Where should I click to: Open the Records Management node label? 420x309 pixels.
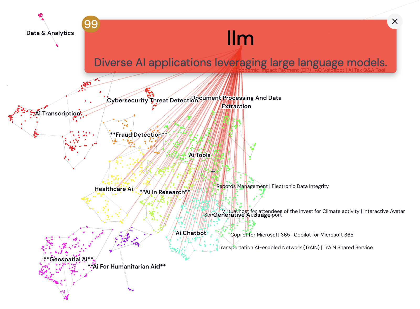272,186
